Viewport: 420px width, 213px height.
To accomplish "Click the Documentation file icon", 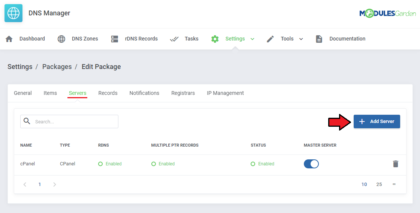I will point(319,39).
